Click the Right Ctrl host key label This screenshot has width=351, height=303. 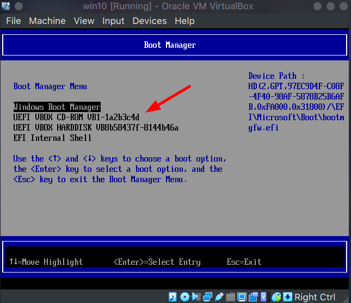point(315,297)
